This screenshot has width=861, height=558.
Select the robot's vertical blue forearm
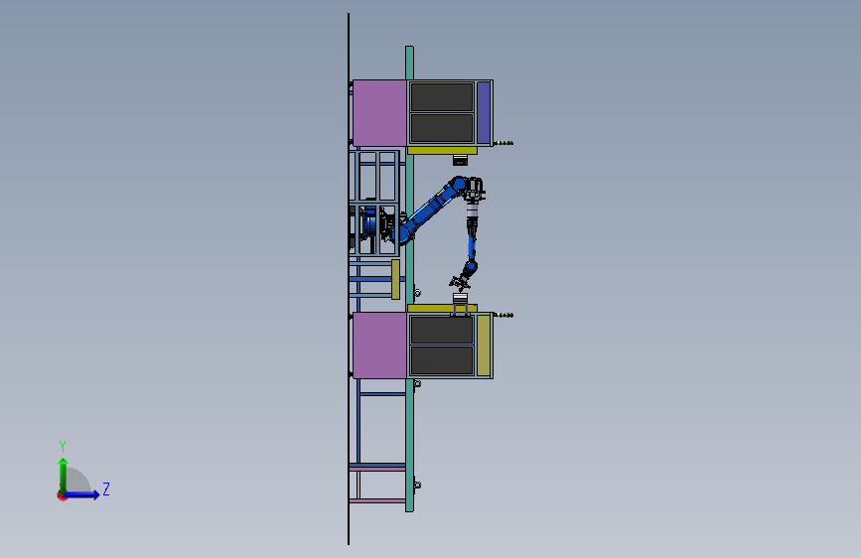[472, 241]
